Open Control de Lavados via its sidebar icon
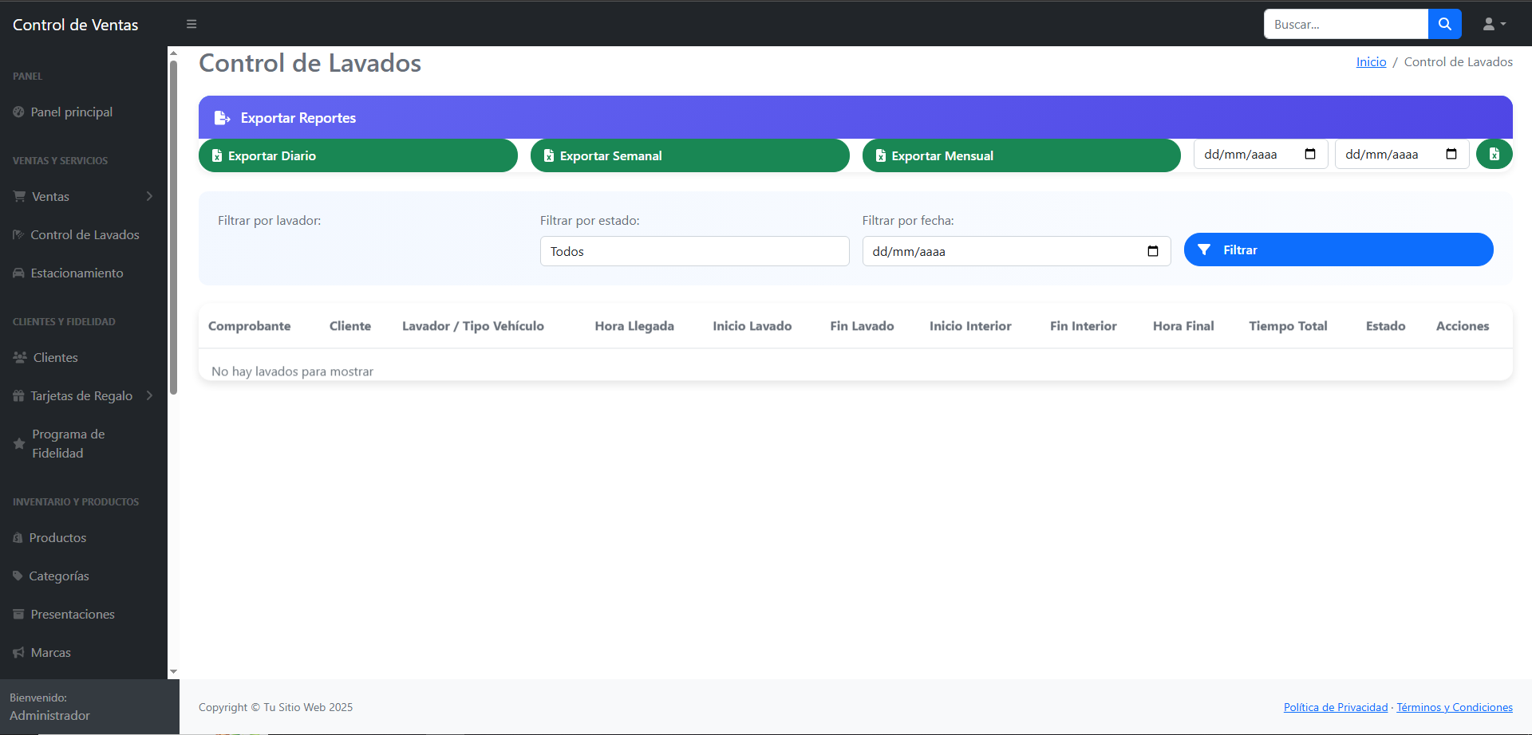 pyautogui.click(x=18, y=234)
